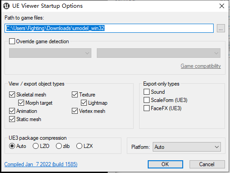Click the 'UE3 package compression' heading
Image resolution: width=230 pixels, height=173 pixels.
[38, 138]
